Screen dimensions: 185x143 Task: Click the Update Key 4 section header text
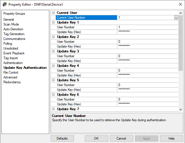coord(68,66)
